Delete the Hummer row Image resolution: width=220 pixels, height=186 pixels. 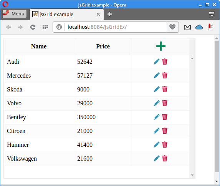tap(165, 144)
